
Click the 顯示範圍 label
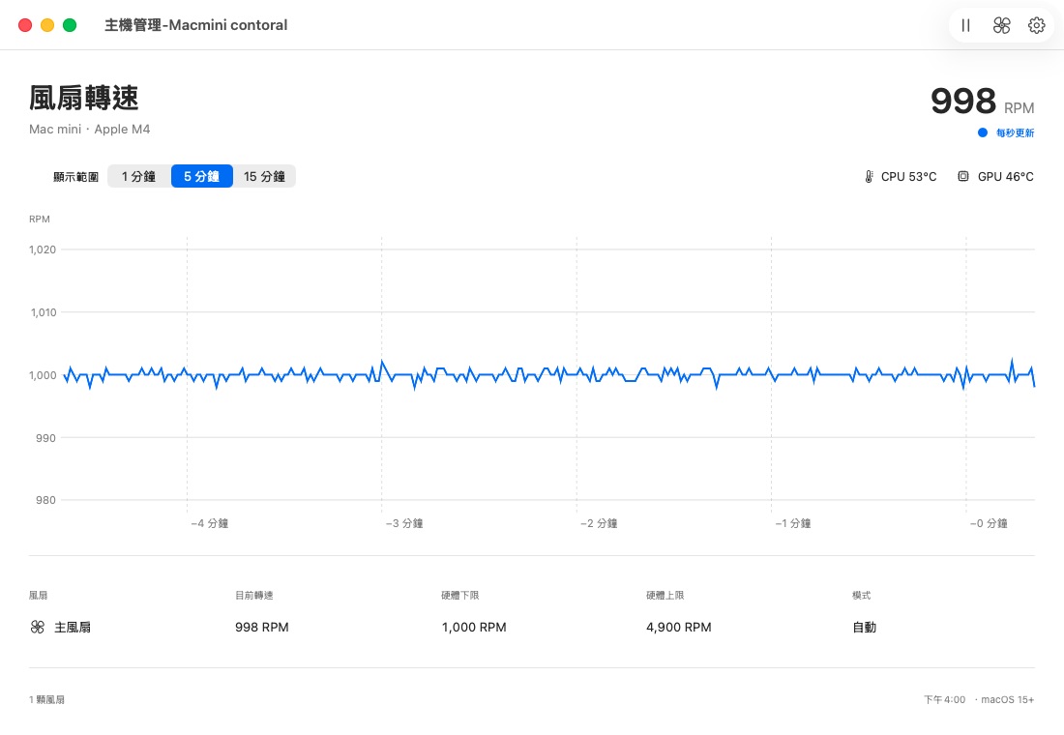tap(76, 176)
